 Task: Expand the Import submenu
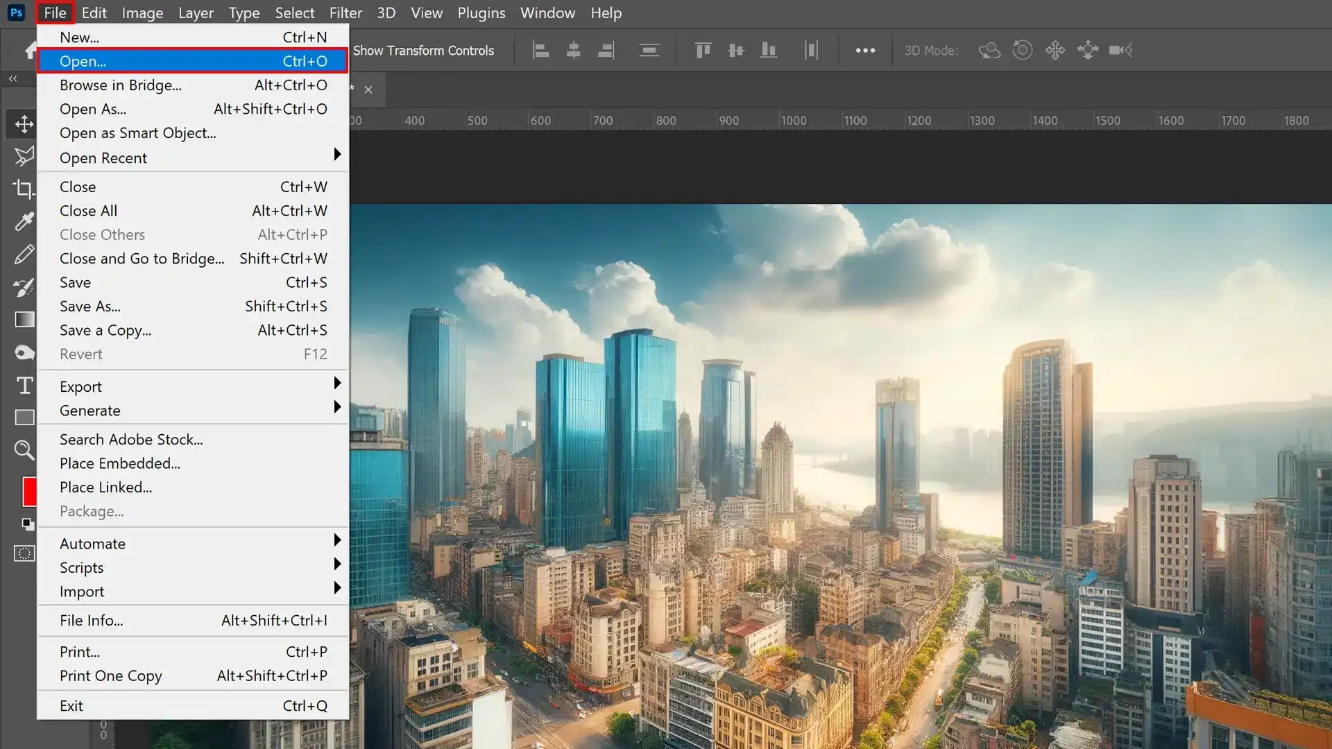[x=193, y=592]
